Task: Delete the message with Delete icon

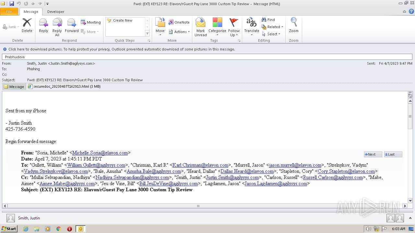Action: coord(27,25)
